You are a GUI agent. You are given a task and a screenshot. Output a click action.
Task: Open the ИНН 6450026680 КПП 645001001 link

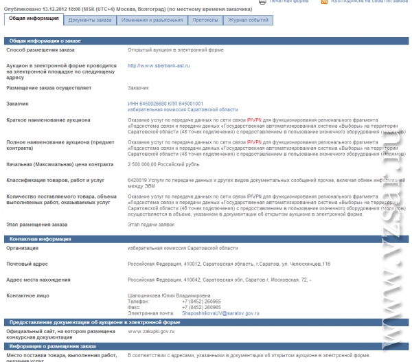(x=165, y=104)
